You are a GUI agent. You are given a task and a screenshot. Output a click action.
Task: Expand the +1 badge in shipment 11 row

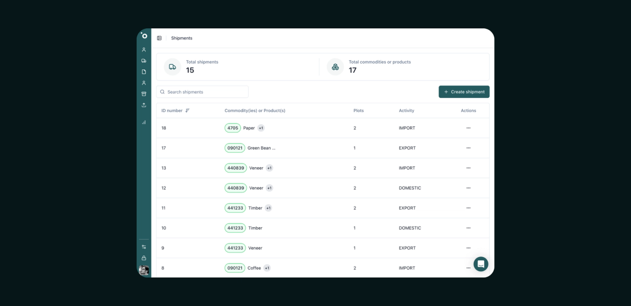pos(268,208)
